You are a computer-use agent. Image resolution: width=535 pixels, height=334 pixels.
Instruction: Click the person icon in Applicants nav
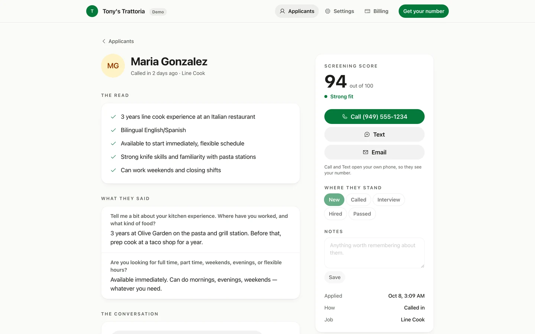coord(282,11)
